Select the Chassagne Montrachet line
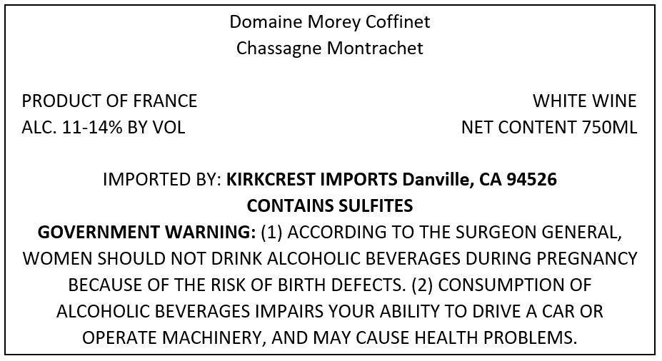 click(330, 48)
